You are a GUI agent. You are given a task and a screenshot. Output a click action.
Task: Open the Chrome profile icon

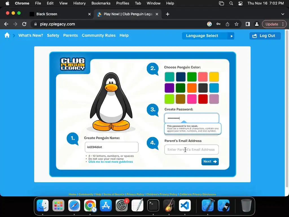click(257, 24)
